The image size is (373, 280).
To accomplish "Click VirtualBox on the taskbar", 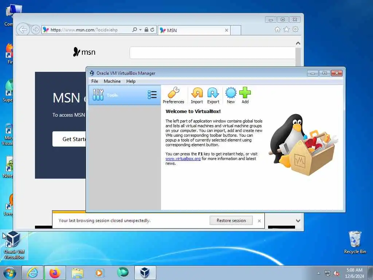I will point(145,273).
